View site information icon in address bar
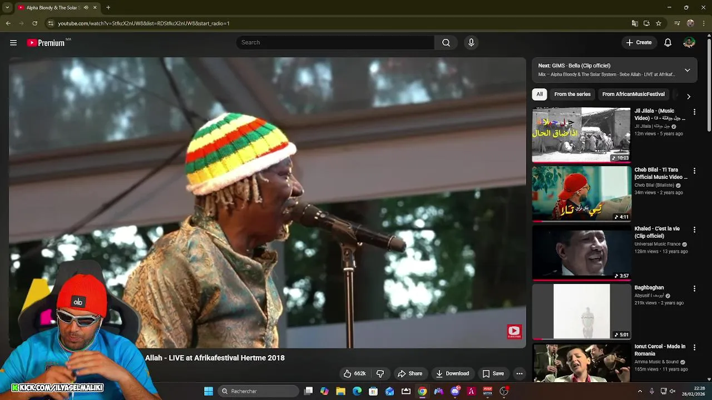The height and width of the screenshot is (400, 712). pos(51,23)
